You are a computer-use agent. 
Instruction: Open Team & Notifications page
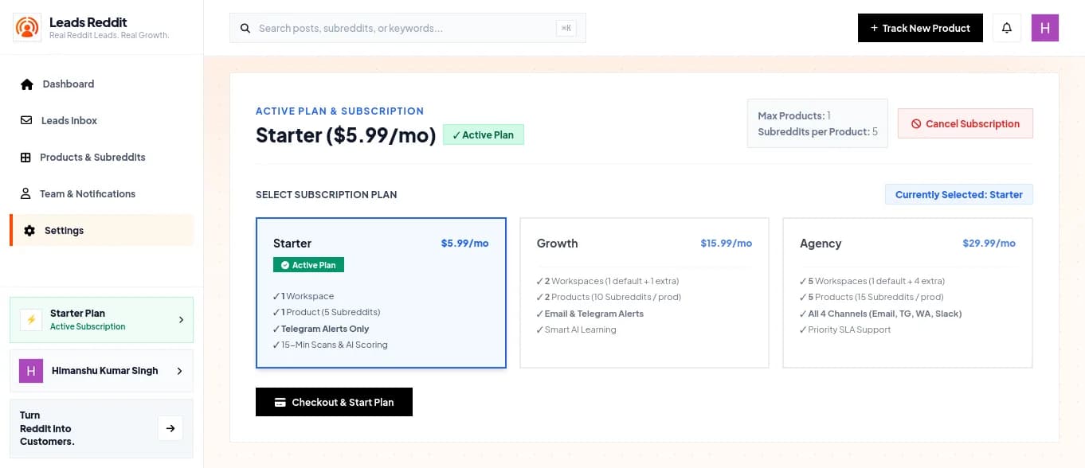click(101, 194)
